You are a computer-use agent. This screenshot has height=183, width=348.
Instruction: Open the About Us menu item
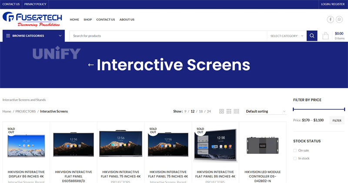tap(127, 20)
